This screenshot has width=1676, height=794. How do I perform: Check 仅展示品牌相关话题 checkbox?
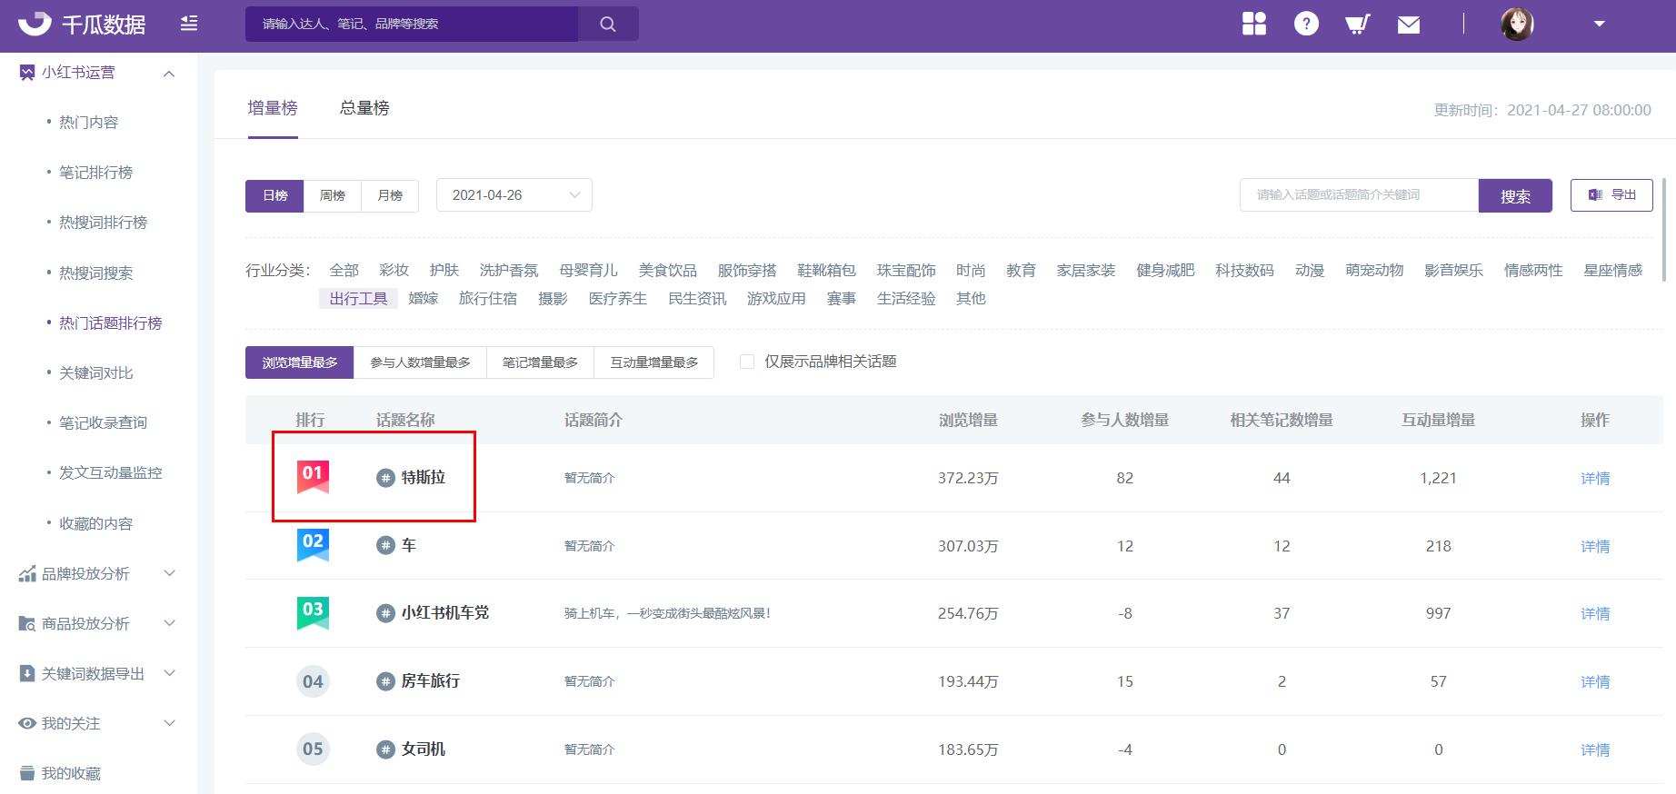(x=747, y=362)
